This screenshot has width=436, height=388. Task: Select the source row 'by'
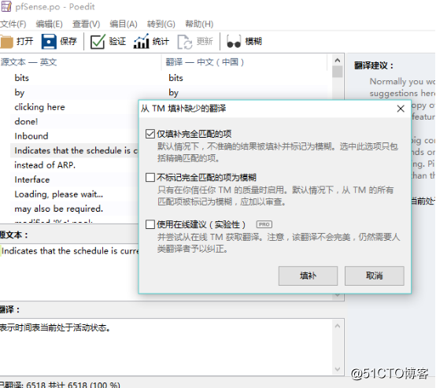point(20,93)
